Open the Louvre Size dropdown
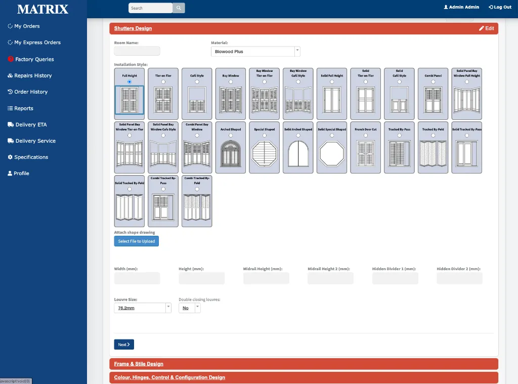Image resolution: width=518 pixels, height=384 pixels. pos(142,308)
